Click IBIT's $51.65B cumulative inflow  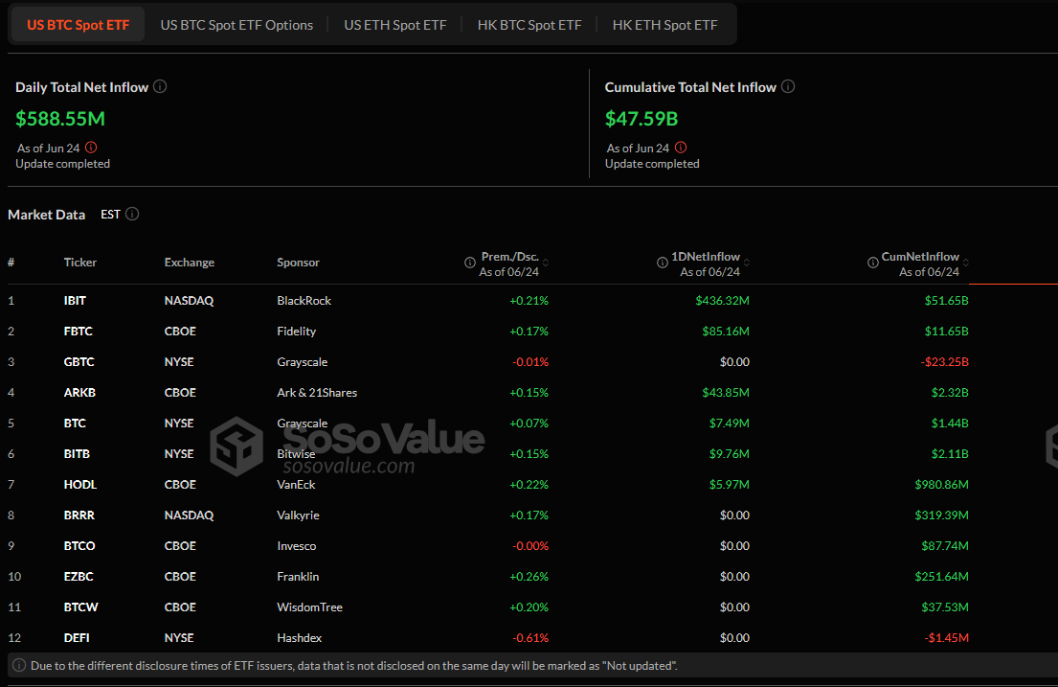tap(947, 301)
